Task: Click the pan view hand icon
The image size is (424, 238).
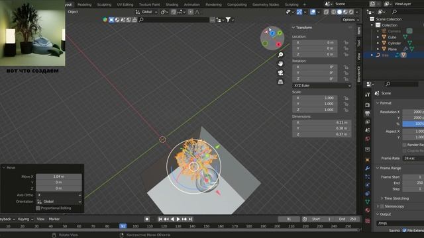Action: click(281, 63)
